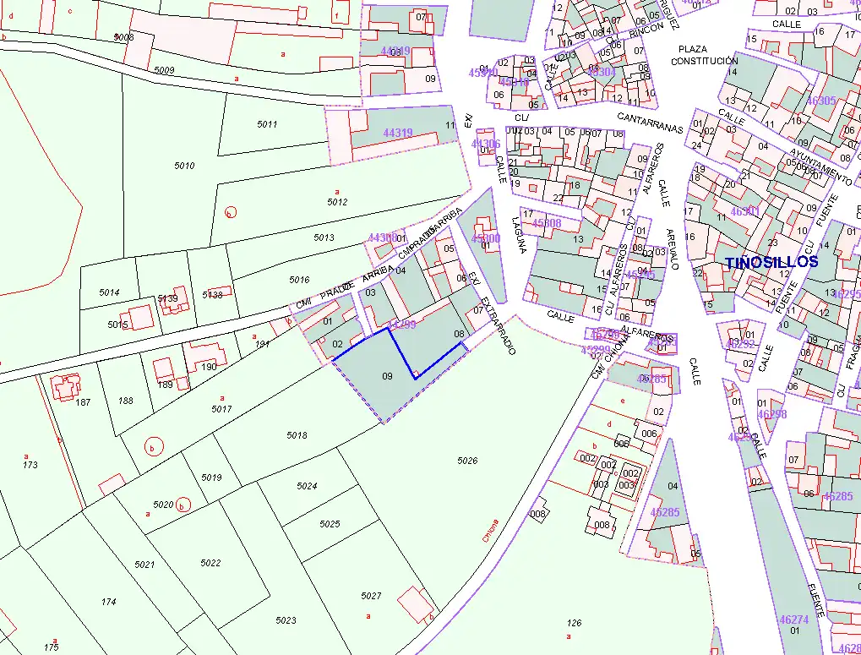
Task: Click the CANTARRANAS street name
Action: [650, 123]
